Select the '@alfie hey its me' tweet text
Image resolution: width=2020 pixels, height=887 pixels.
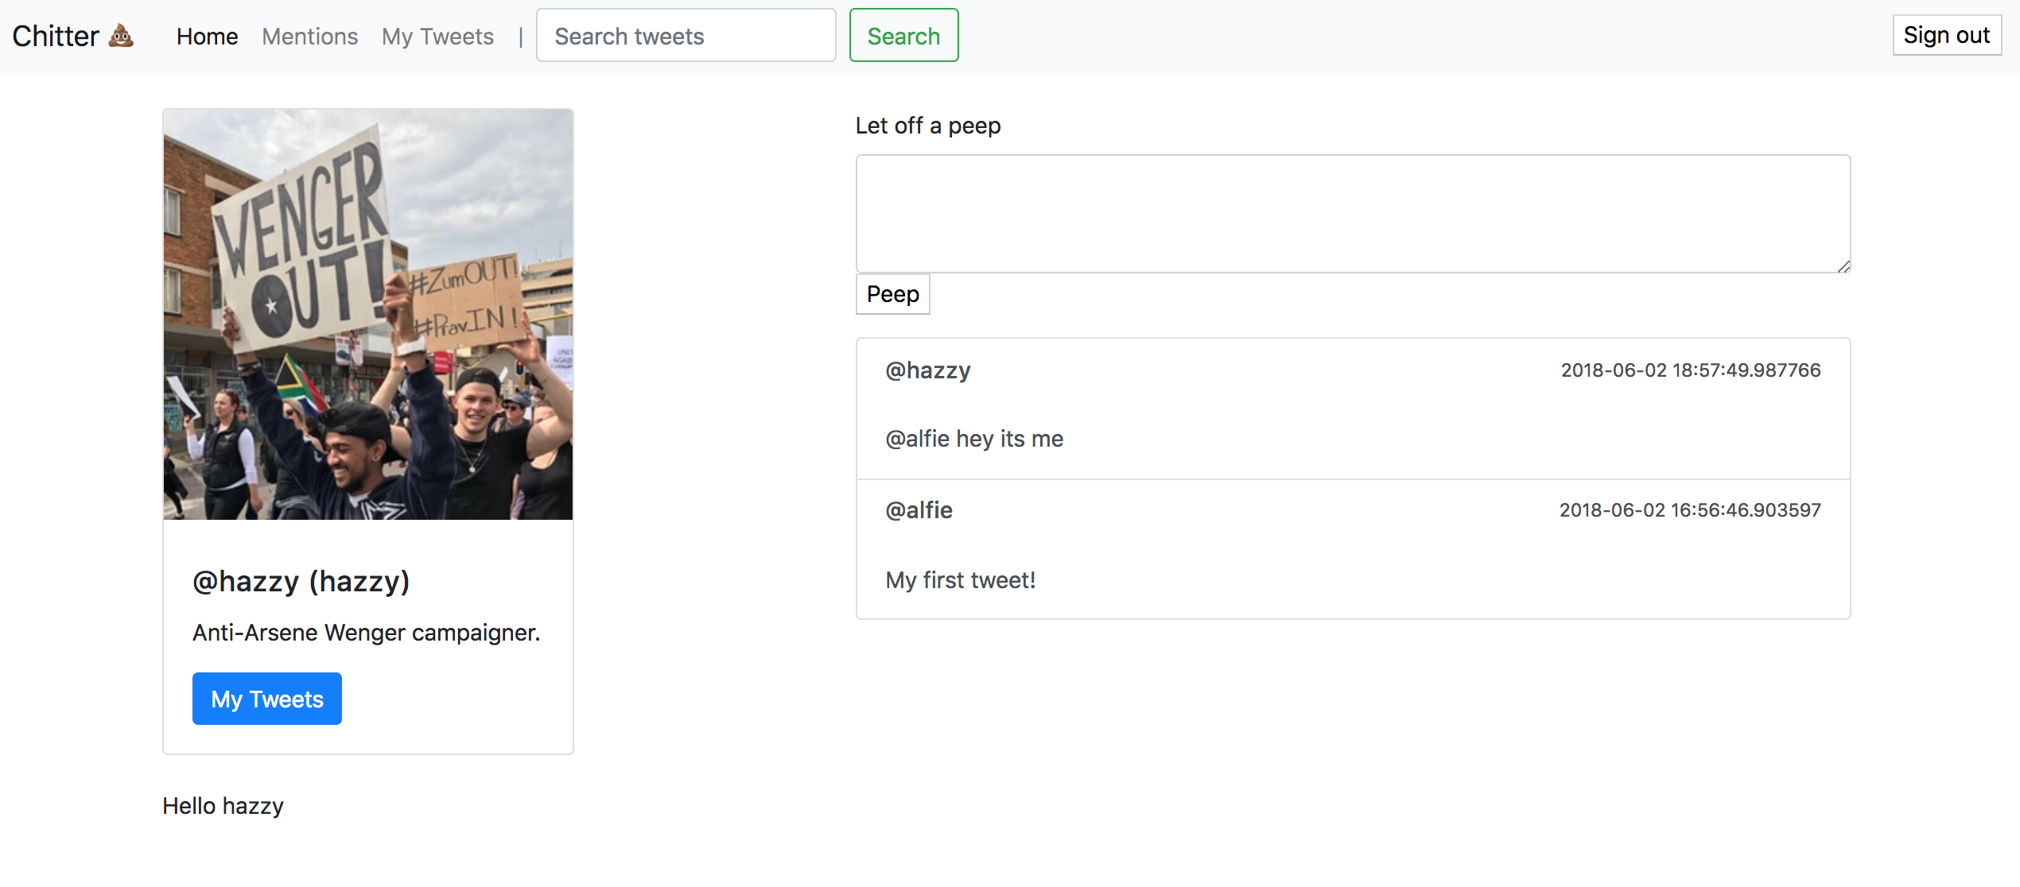(973, 439)
